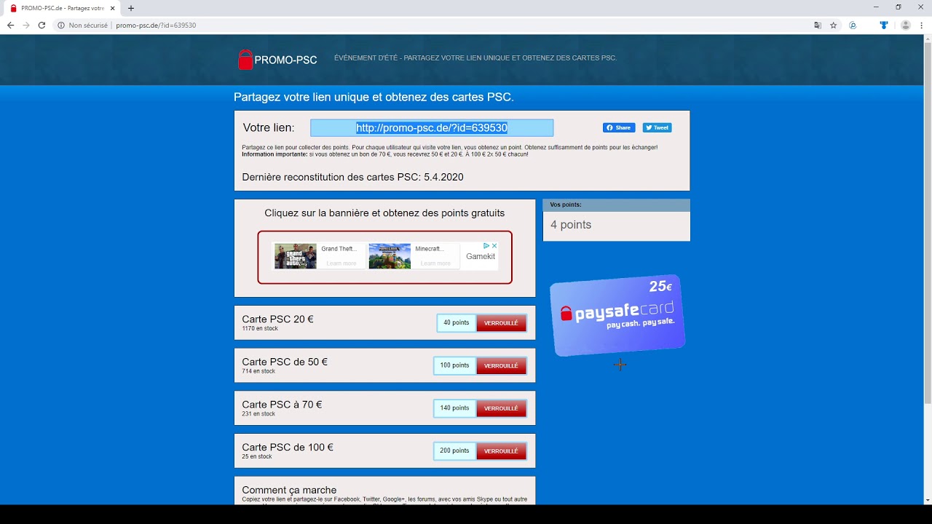Click the 'Carte PSC 20 €' title
932x524 pixels.
click(x=277, y=319)
